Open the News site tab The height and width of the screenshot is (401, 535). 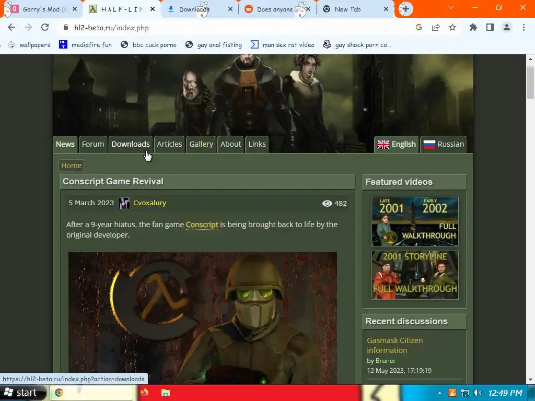(x=65, y=144)
